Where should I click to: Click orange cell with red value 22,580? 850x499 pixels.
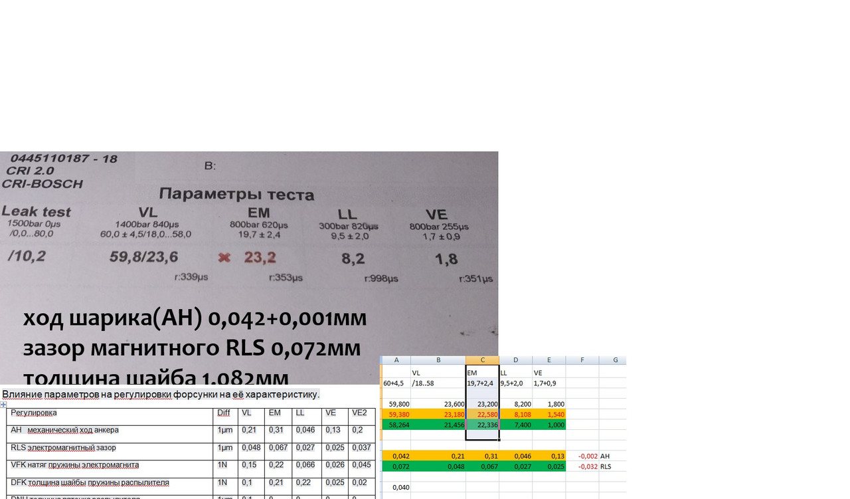click(482, 414)
